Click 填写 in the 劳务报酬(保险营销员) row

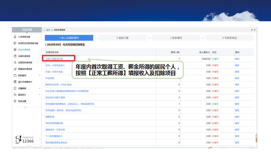(237, 104)
